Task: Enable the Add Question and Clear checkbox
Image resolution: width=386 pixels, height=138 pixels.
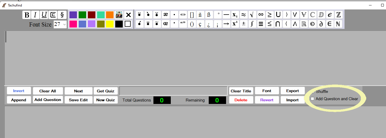Action: (x=312, y=99)
